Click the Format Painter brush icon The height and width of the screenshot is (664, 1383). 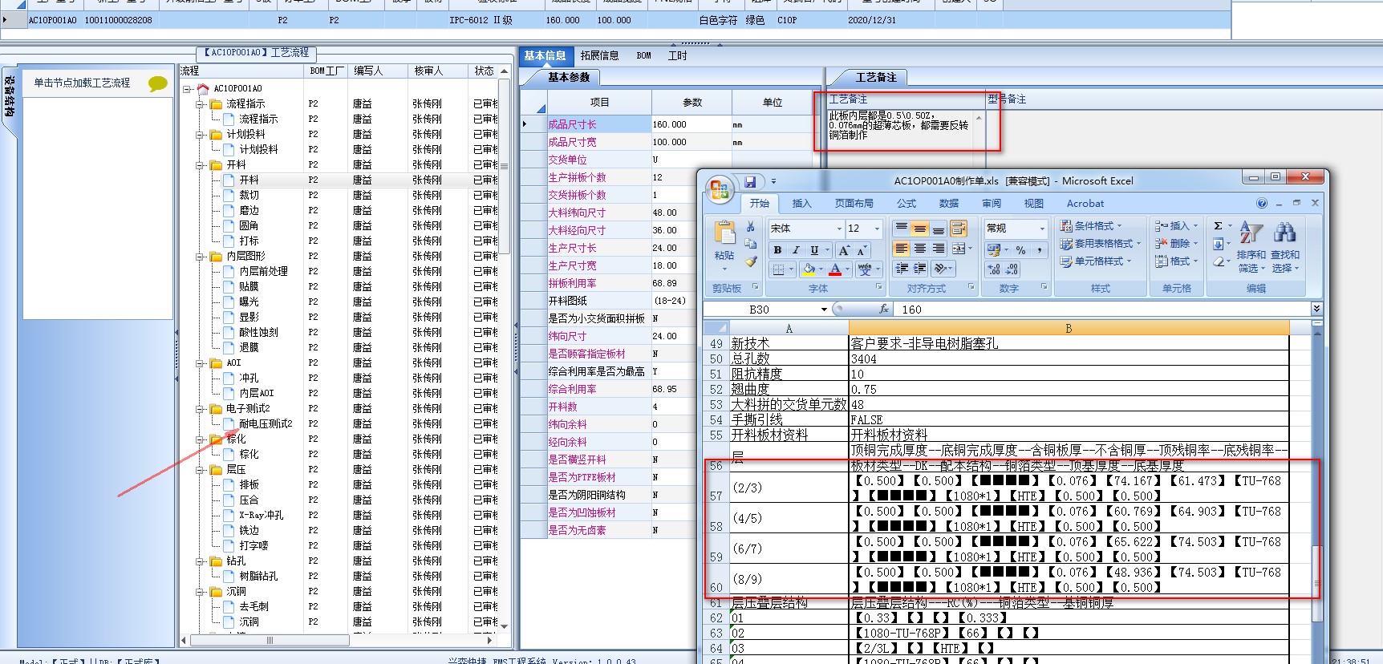coord(750,261)
